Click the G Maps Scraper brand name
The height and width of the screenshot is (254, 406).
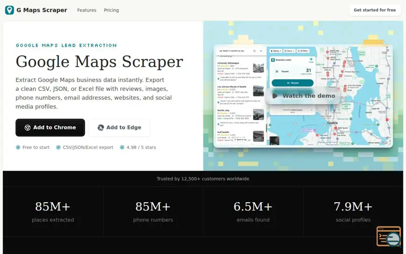point(42,10)
